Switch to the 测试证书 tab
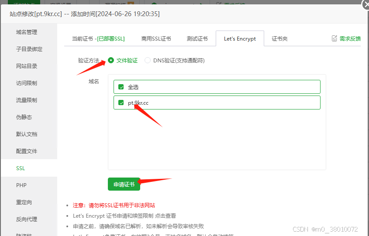 pyautogui.click(x=197, y=38)
